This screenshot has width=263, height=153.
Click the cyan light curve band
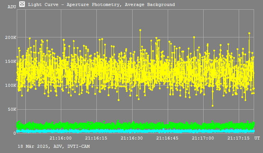tap(135, 131)
